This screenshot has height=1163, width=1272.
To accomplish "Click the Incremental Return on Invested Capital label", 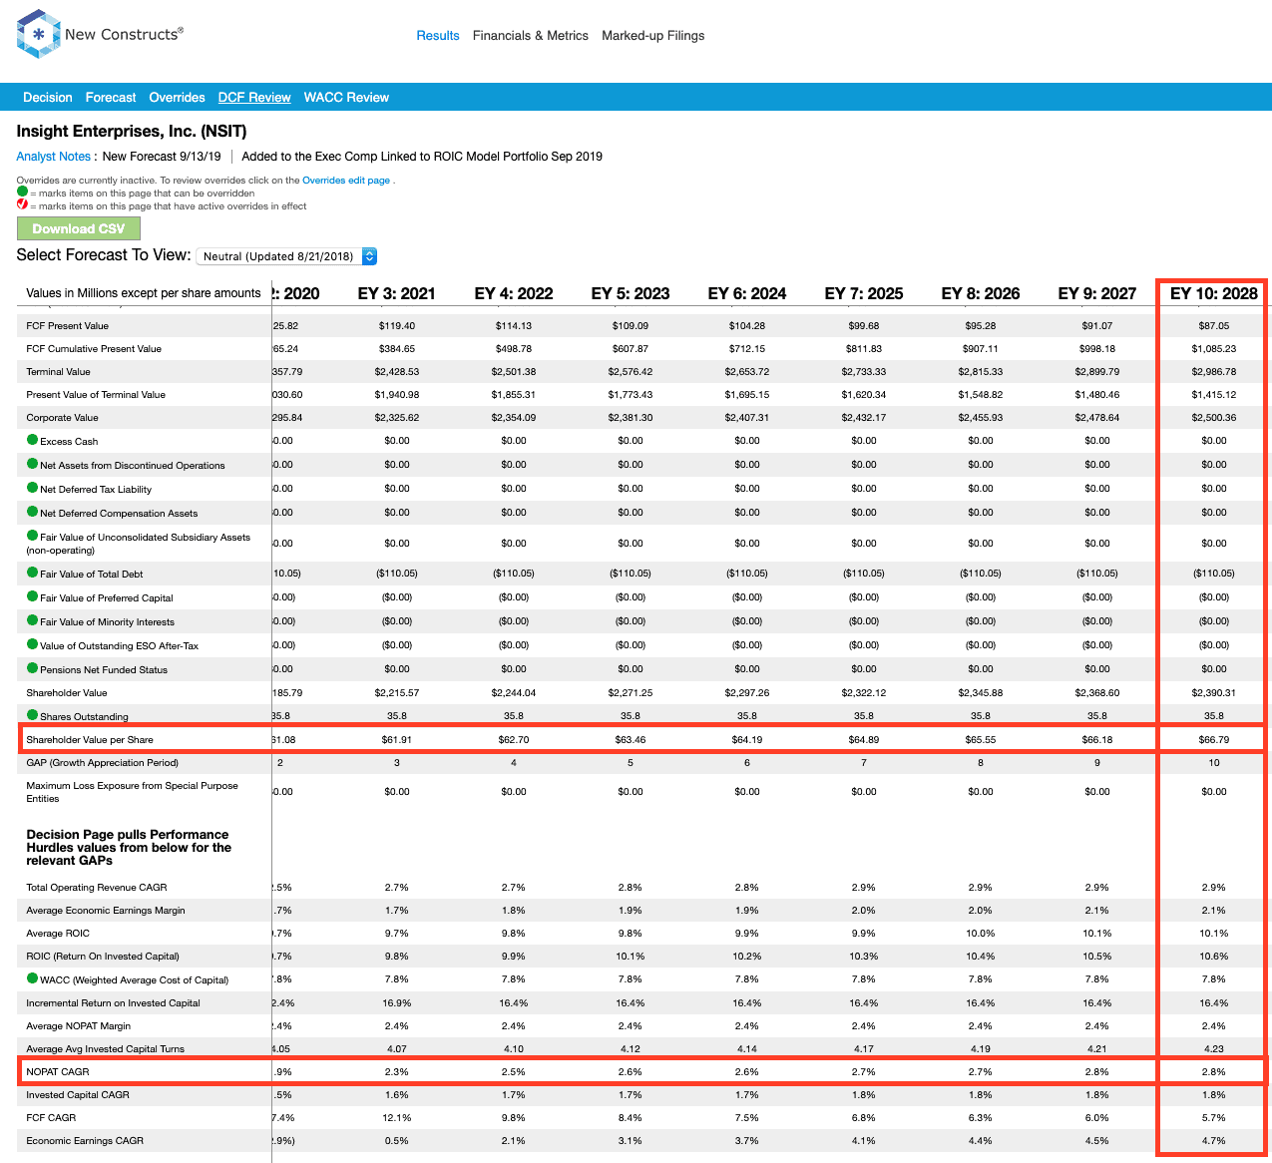I will click(114, 1003).
